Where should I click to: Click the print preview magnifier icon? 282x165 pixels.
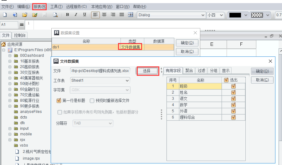55,15
